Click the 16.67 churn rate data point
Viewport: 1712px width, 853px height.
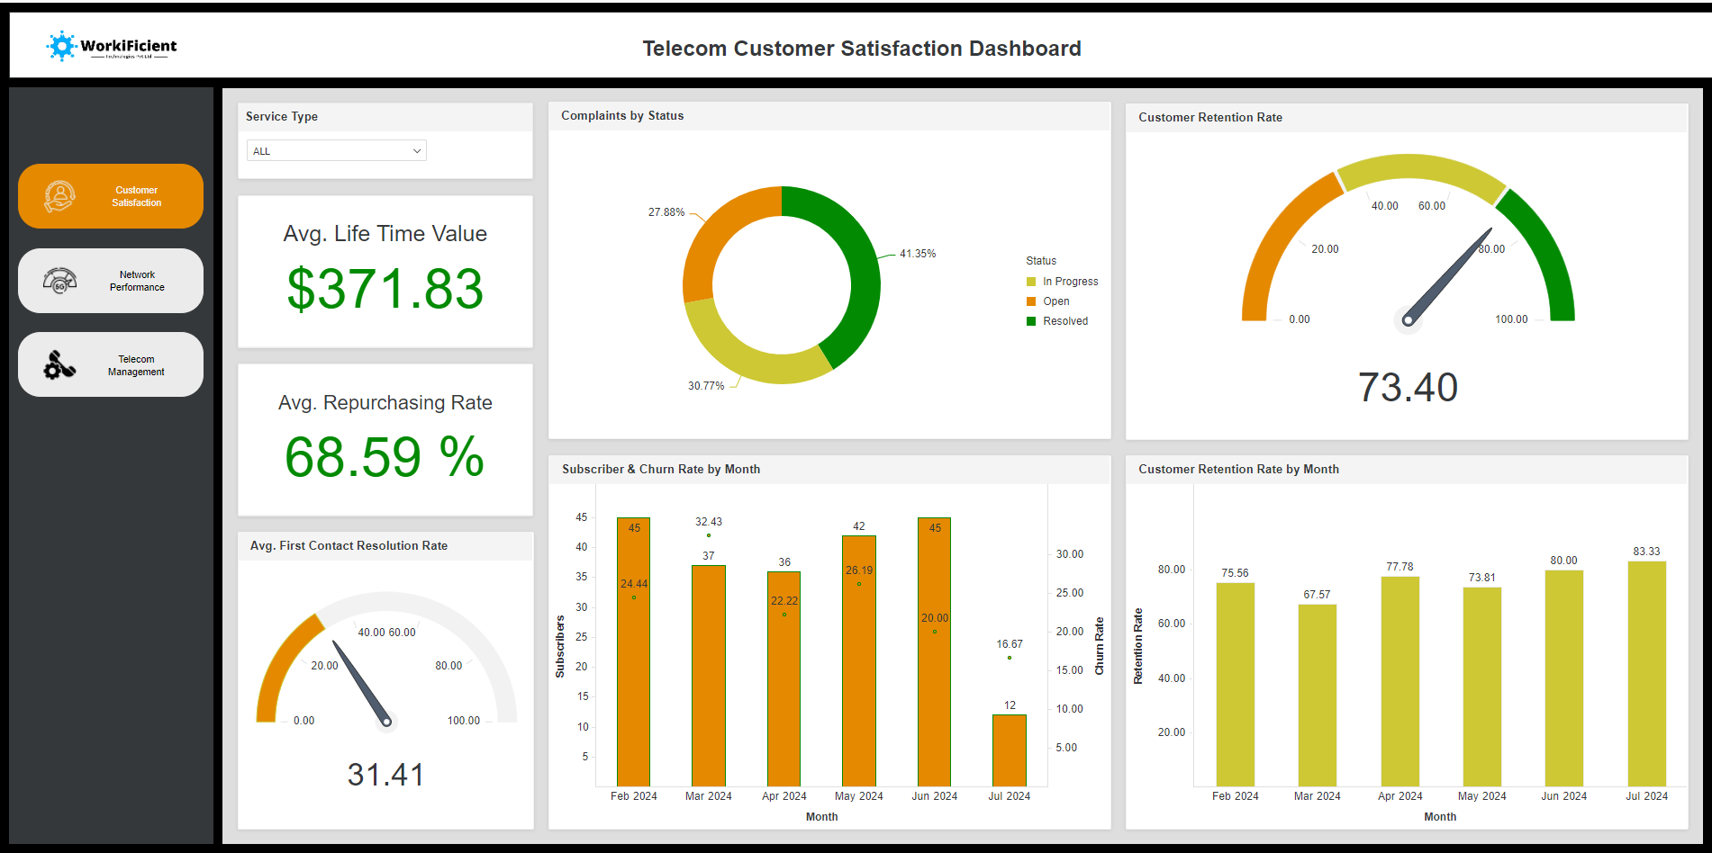click(1010, 658)
